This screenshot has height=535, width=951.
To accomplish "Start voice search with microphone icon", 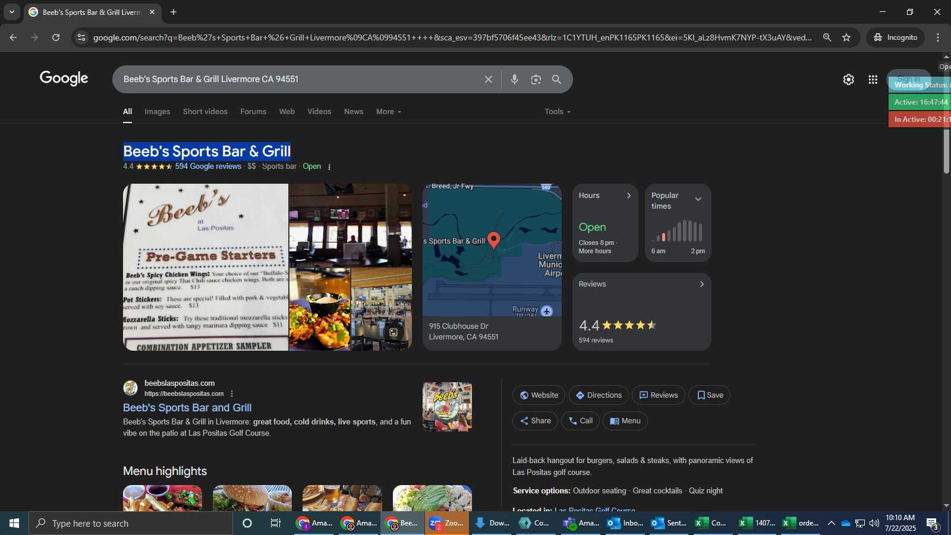I will [515, 79].
